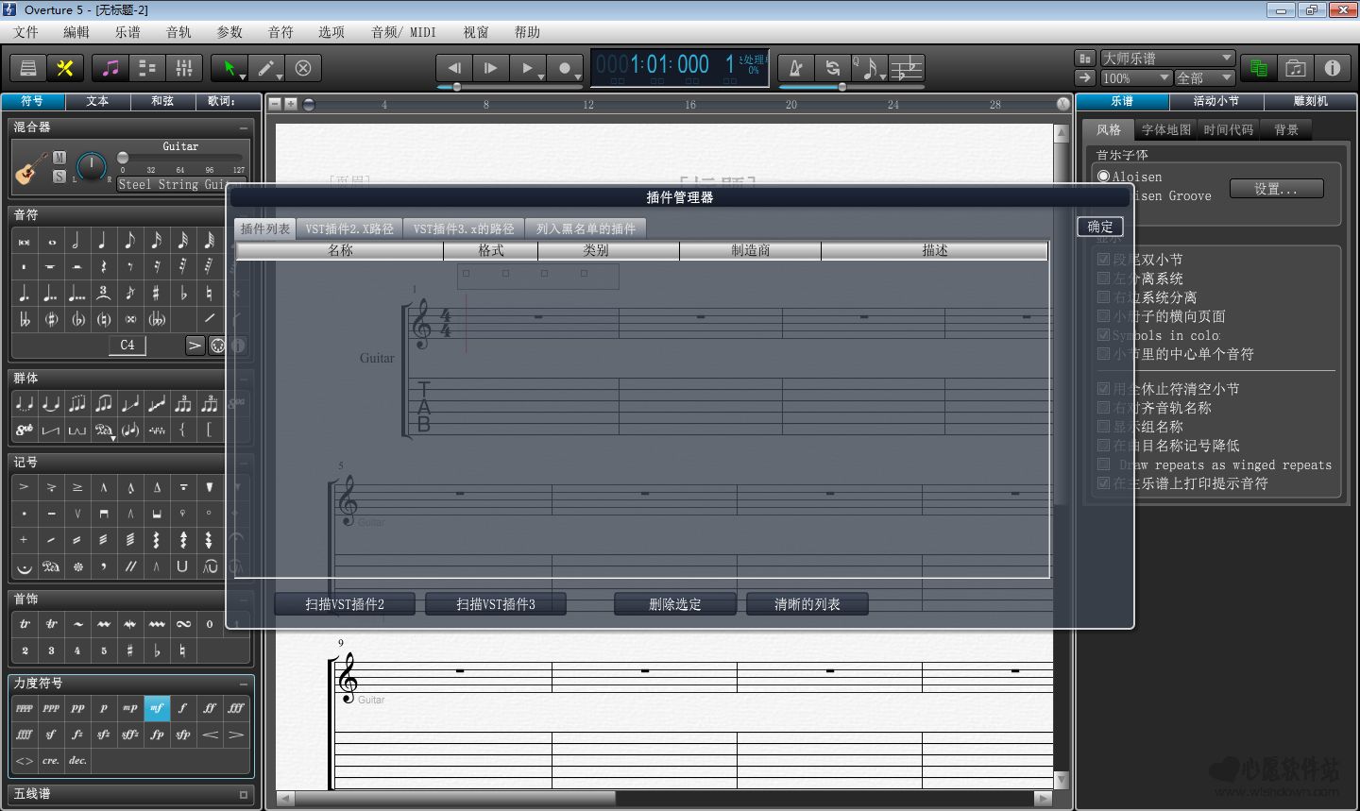Screen dimensions: 1360x811
Task: Open the 音轨 menu
Action: click(x=178, y=32)
